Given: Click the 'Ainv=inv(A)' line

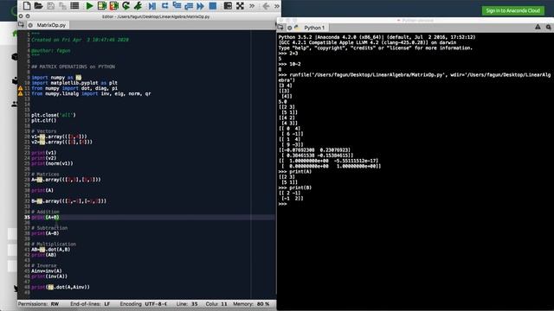Looking at the screenshot, I should pos(47,270).
